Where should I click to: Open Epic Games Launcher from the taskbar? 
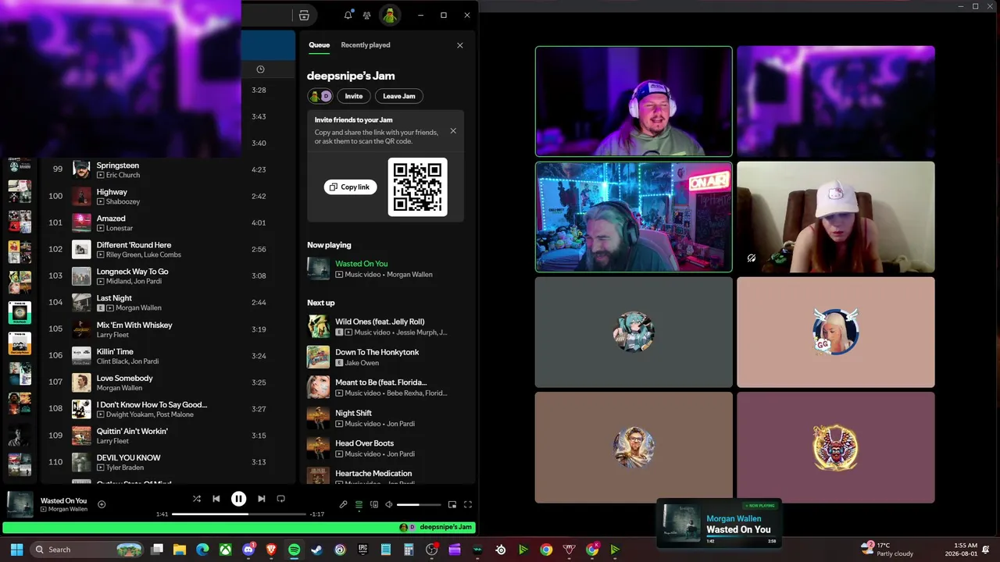(x=362, y=550)
